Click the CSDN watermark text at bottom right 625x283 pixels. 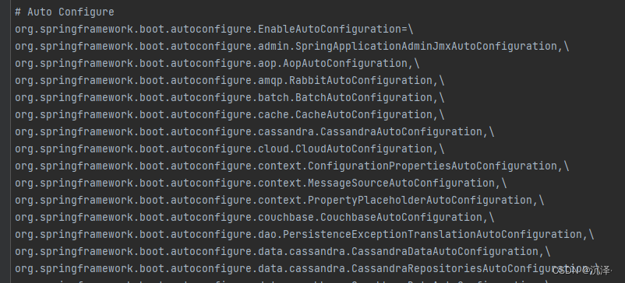click(581, 271)
